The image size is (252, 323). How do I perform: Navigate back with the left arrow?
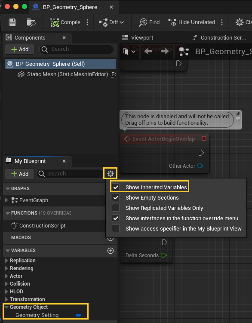148,51
